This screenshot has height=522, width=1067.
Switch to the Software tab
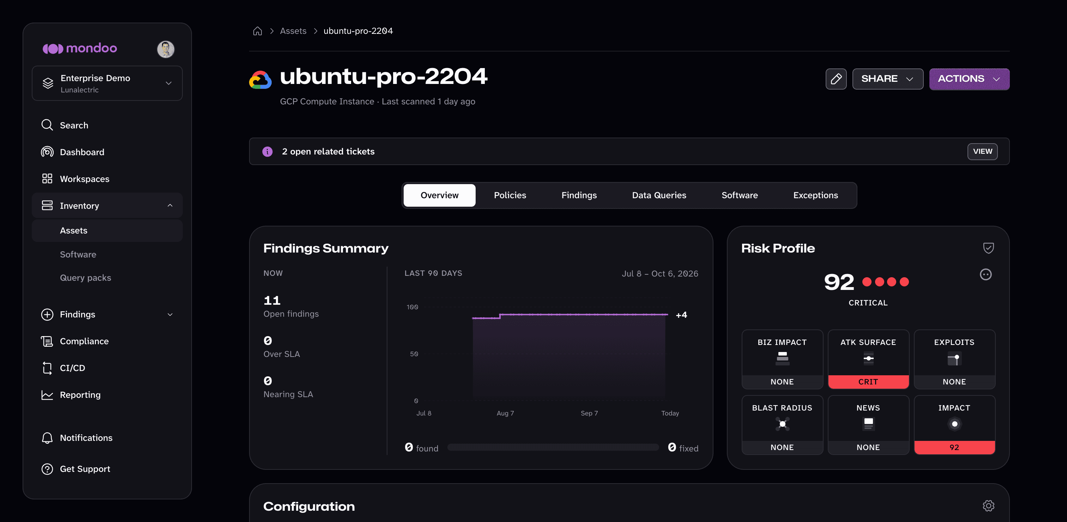(740, 195)
